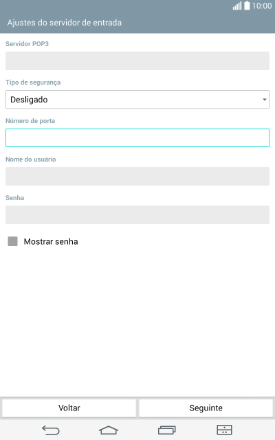The image size is (275, 440).
Task: Tap the battery status icon
Action: (247, 6)
